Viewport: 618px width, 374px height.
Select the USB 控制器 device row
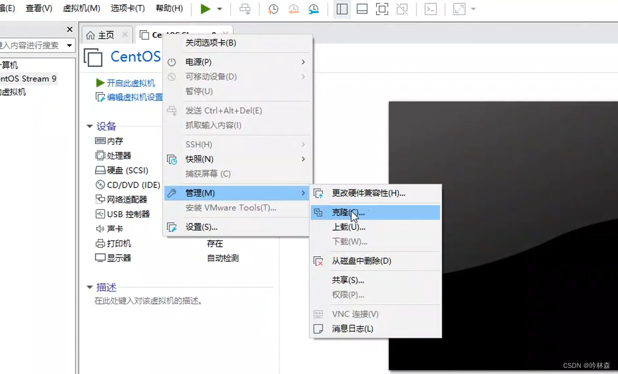point(123,214)
